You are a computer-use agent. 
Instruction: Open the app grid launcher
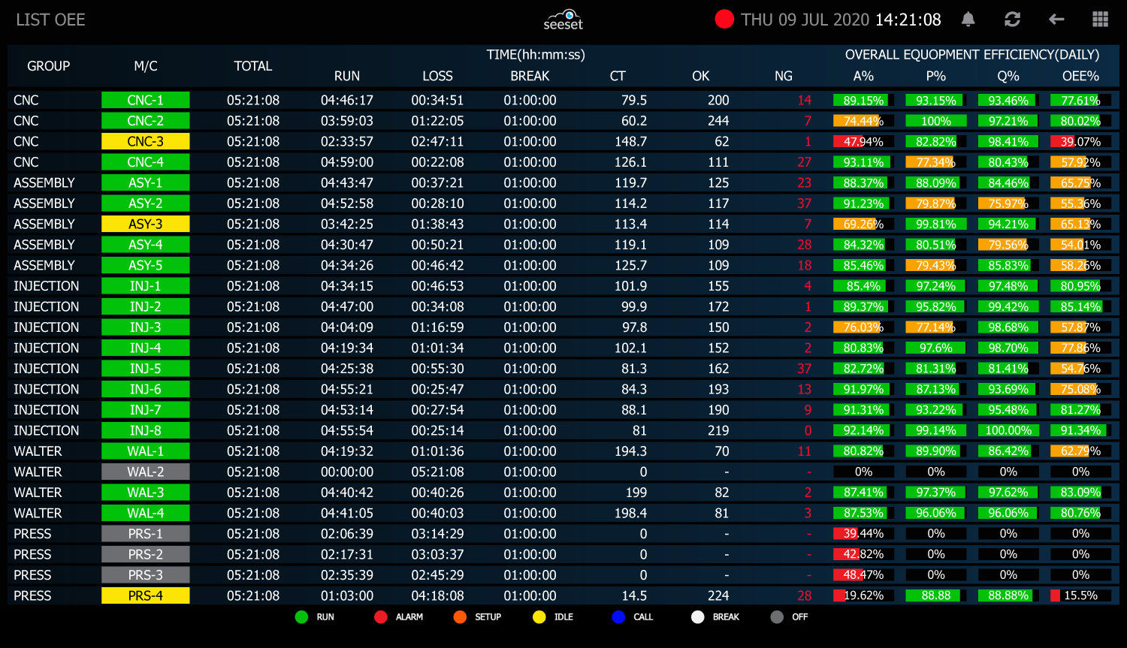pyautogui.click(x=1100, y=20)
